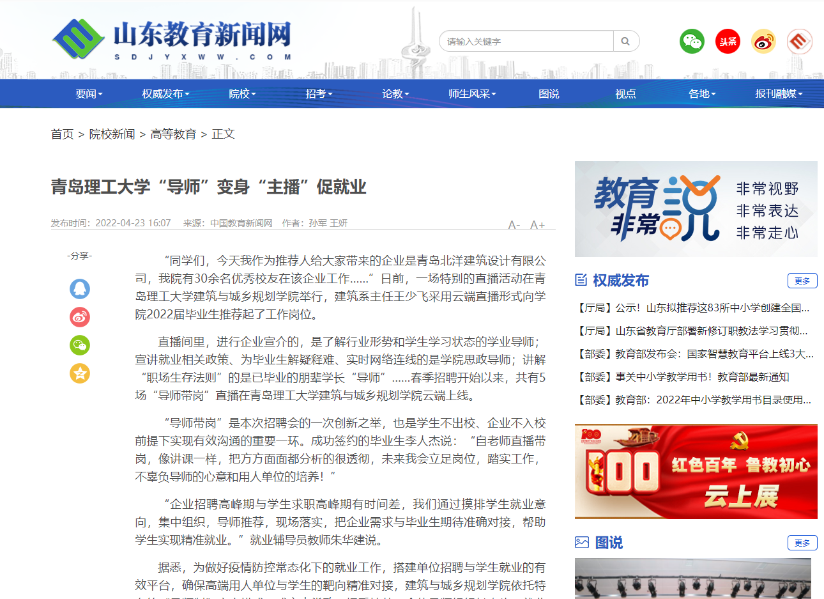The height and width of the screenshot is (599, 824).
Task: Share article to Weibo in sidebar
Action: (80, 317)
